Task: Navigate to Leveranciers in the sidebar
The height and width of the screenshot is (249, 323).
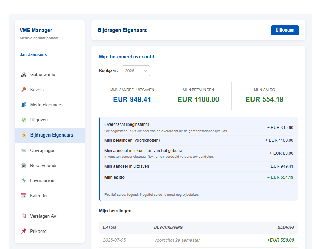Action: tap(50, 180)
